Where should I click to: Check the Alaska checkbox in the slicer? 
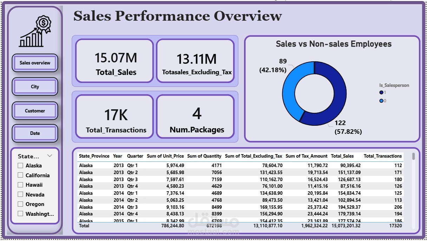[x=20, y=166]
